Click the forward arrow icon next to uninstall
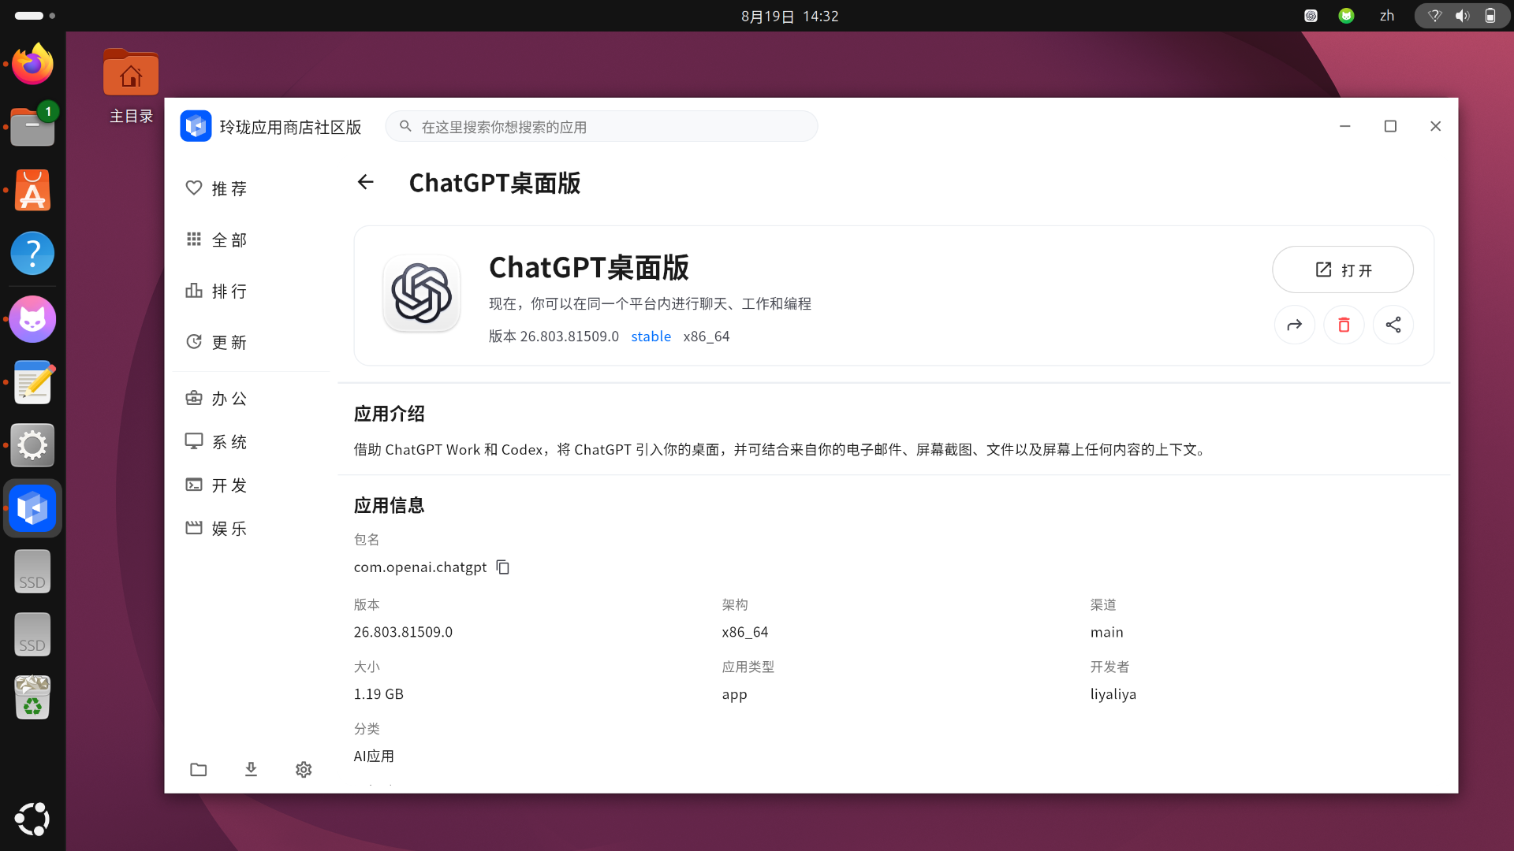 (1295, 325)
